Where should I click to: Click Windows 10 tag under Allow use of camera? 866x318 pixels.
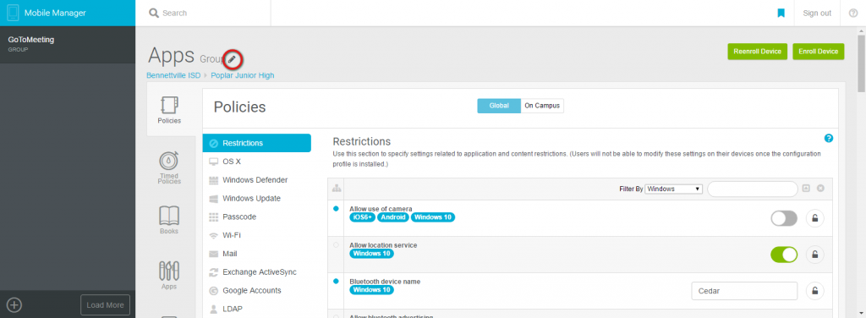click(x=433, y=217)
